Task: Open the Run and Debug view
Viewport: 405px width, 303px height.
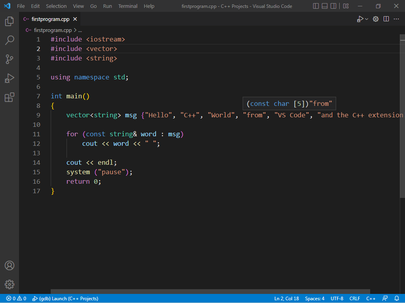Action: 9,78
